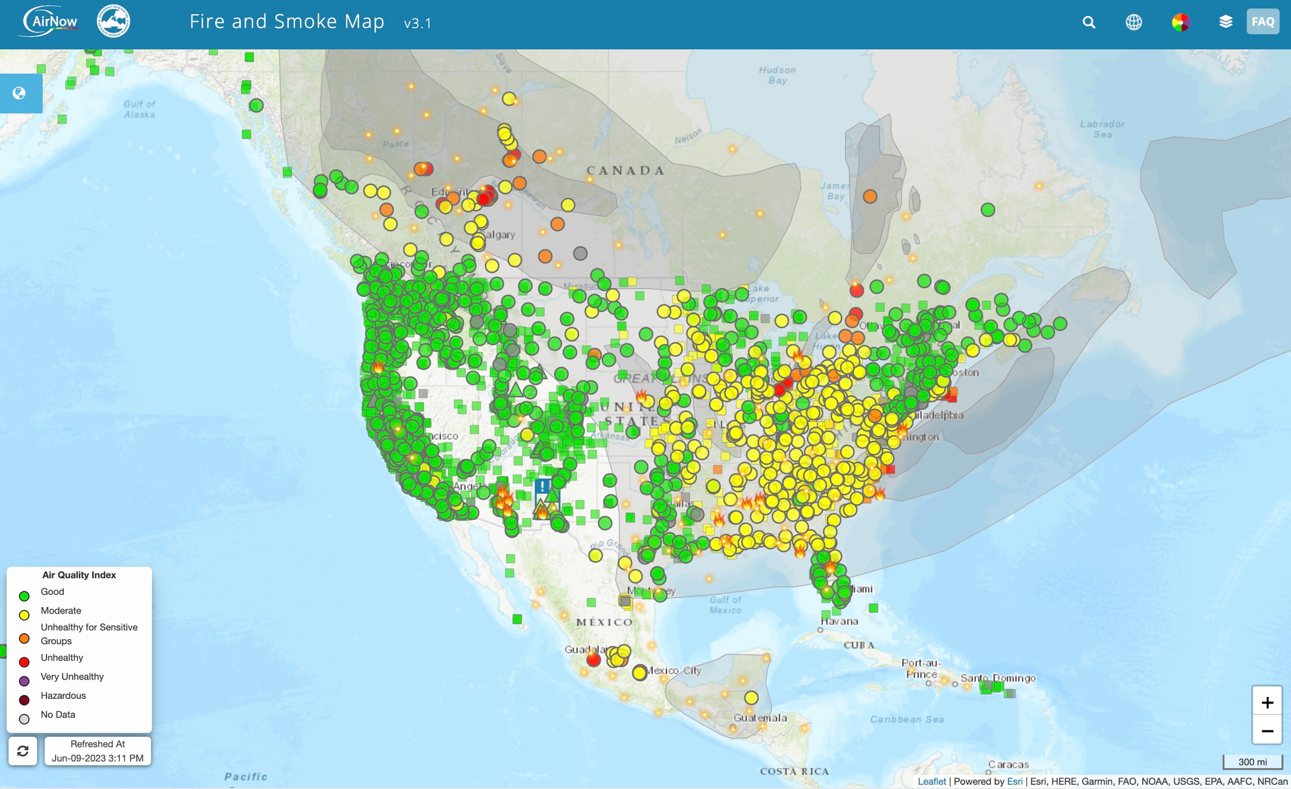Click the Fire and Smoke Map title
Screen dimensions: 1291x789
click(x=286, y=22)
